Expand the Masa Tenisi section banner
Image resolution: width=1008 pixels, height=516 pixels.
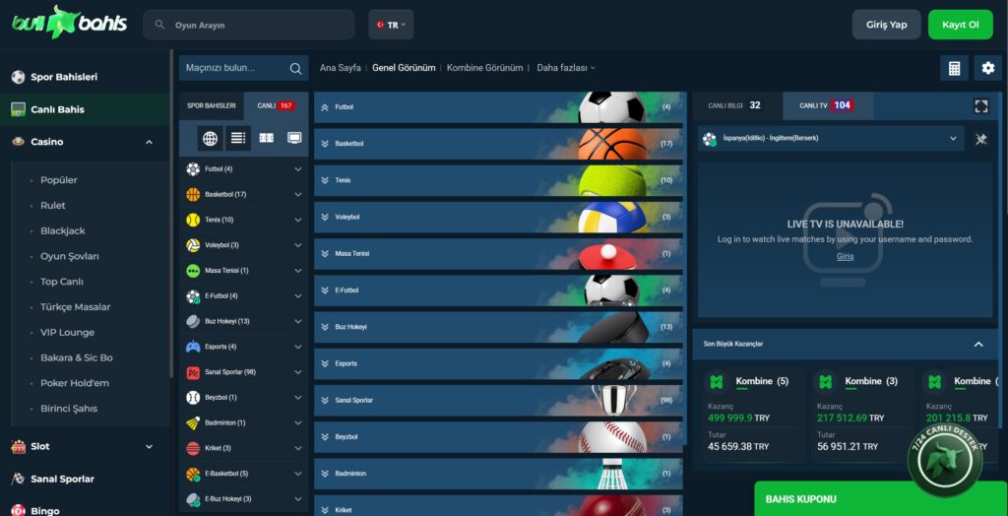[498, 253]
